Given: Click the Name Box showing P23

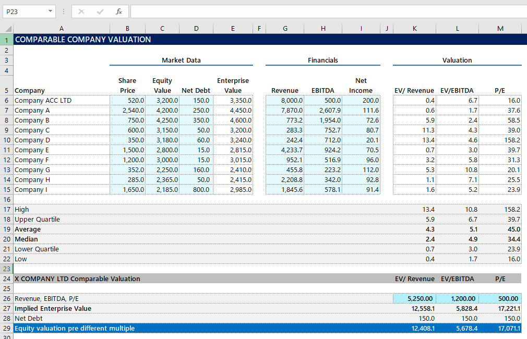Looking at the screenshot, I should [25, 11].
